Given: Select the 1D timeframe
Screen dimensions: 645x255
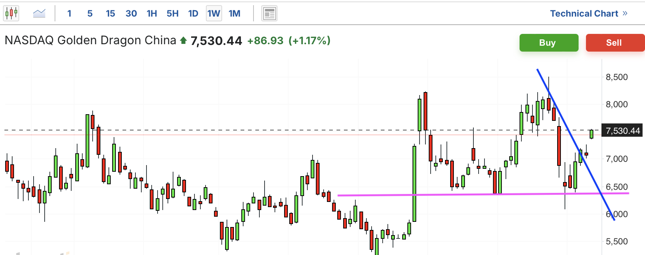Looking at the screenshot, I should point(193,14).
